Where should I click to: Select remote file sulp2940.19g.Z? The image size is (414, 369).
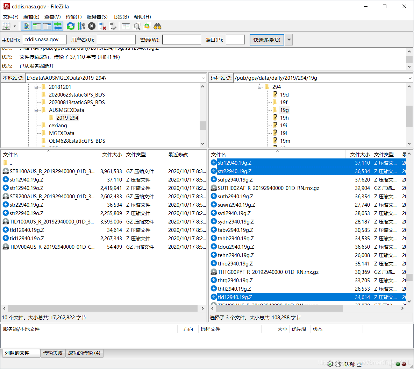(308, 180)
